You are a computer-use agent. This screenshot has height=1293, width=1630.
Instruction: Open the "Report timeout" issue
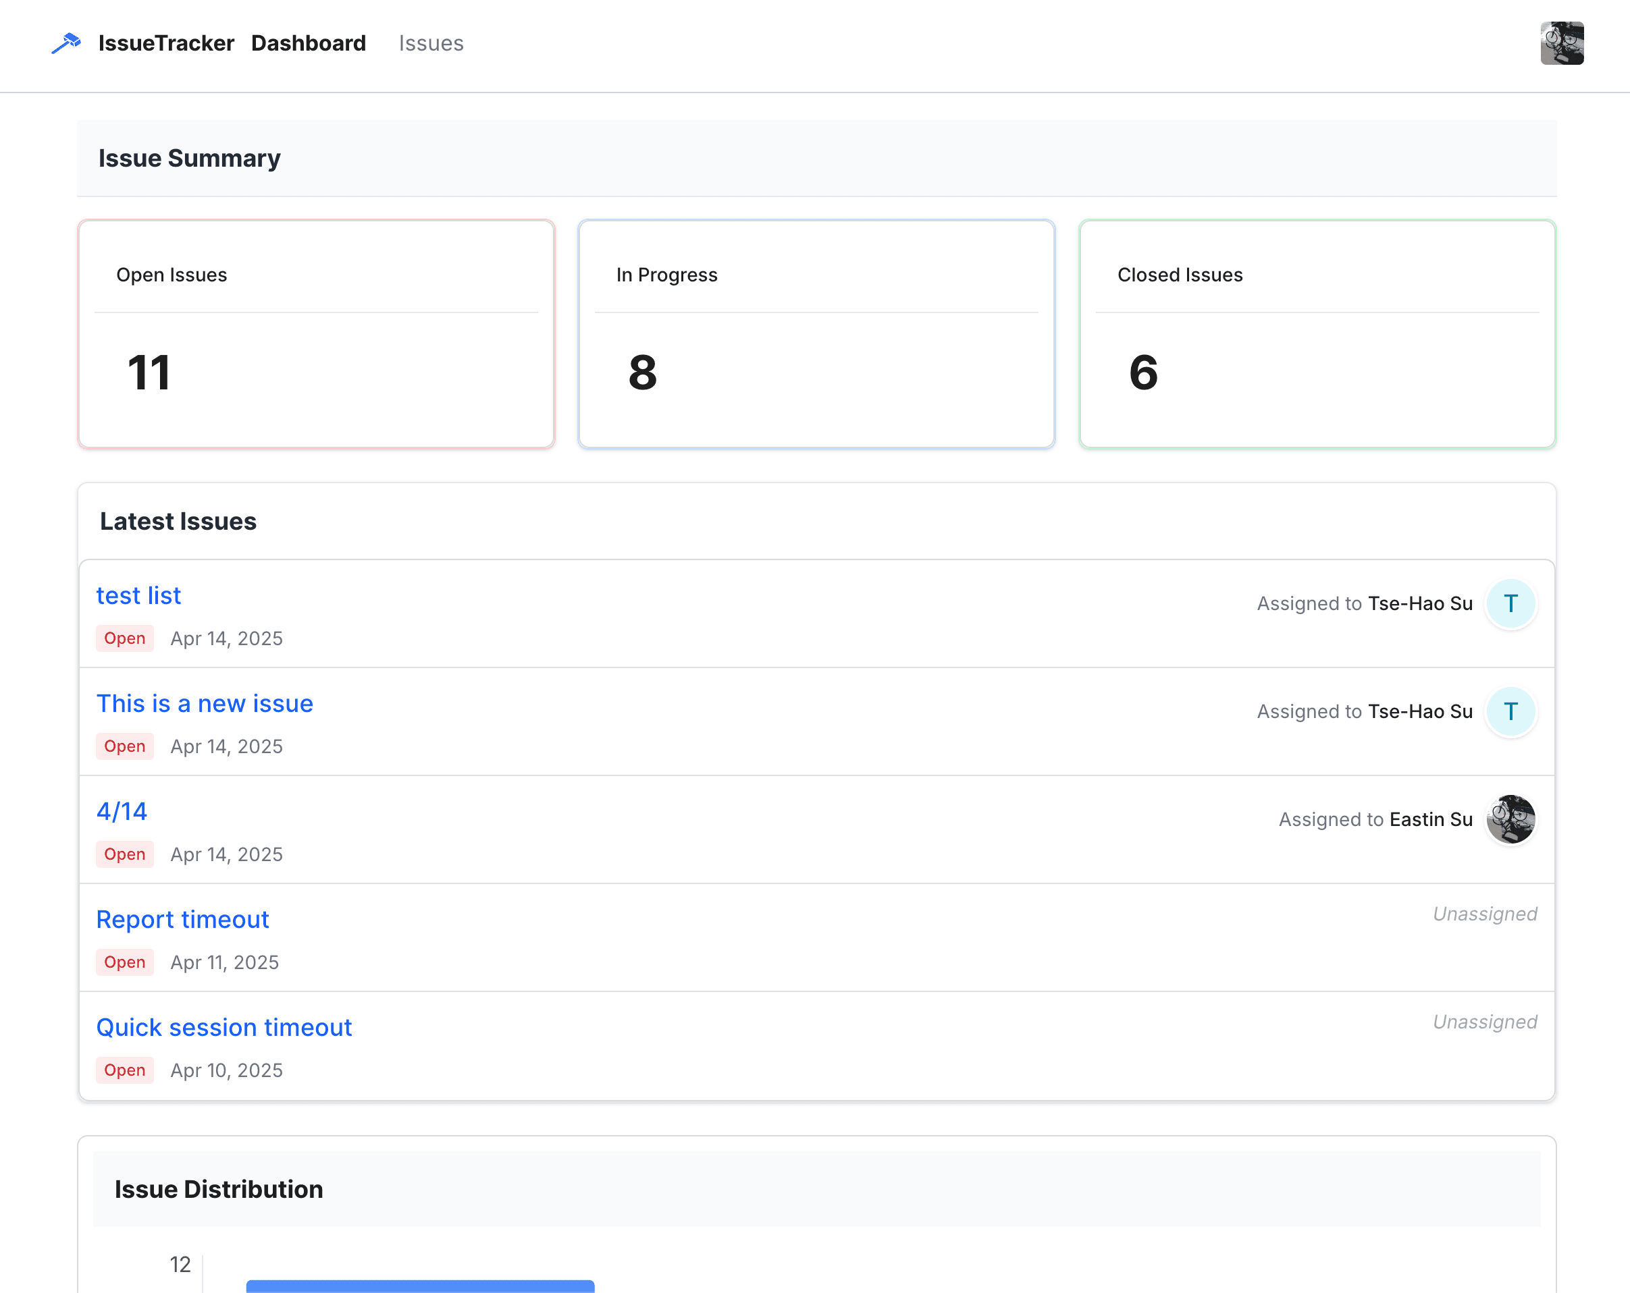(182, 920)
